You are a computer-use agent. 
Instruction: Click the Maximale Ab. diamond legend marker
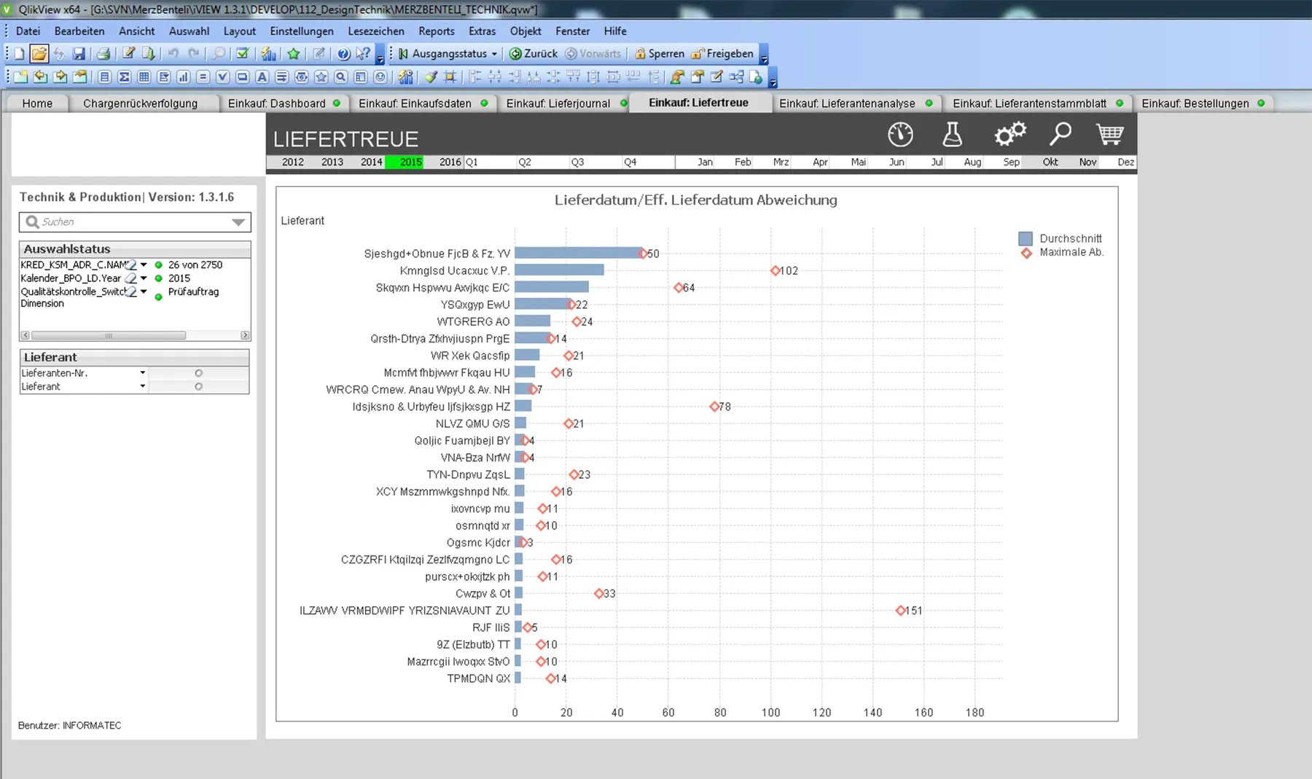coord(1026,253)
